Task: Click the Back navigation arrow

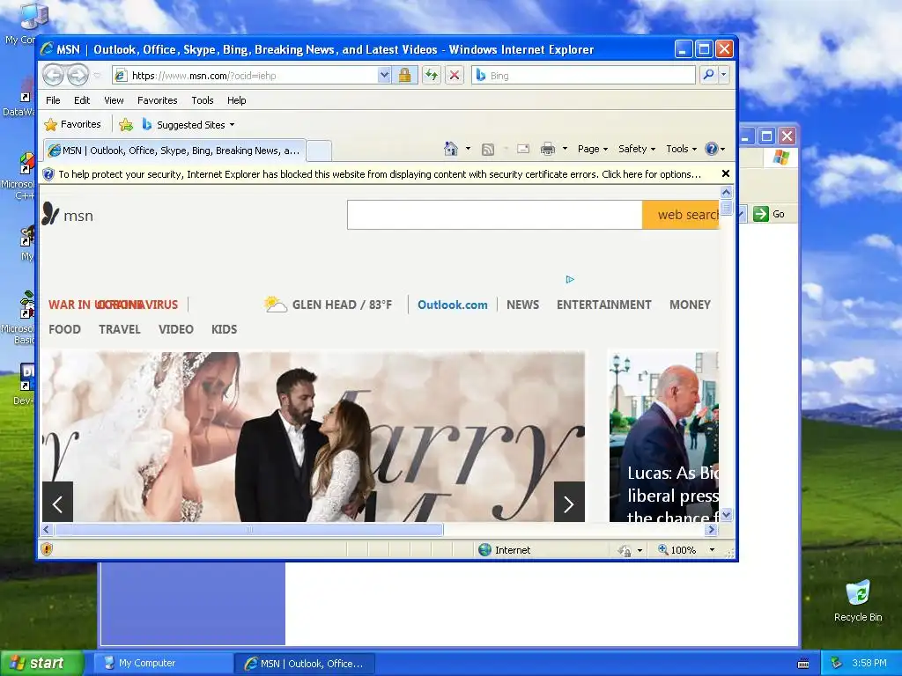Action: [x=54, y=75]
